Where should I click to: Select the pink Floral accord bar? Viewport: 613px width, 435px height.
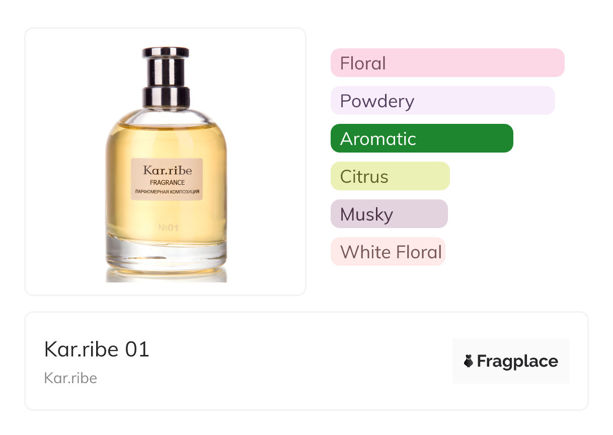[447, 63]
